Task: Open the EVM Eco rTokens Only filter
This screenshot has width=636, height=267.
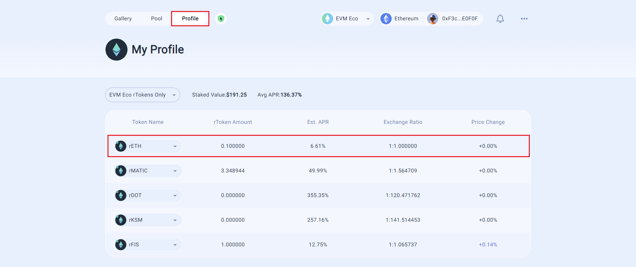Action: [x=142, y=95]
